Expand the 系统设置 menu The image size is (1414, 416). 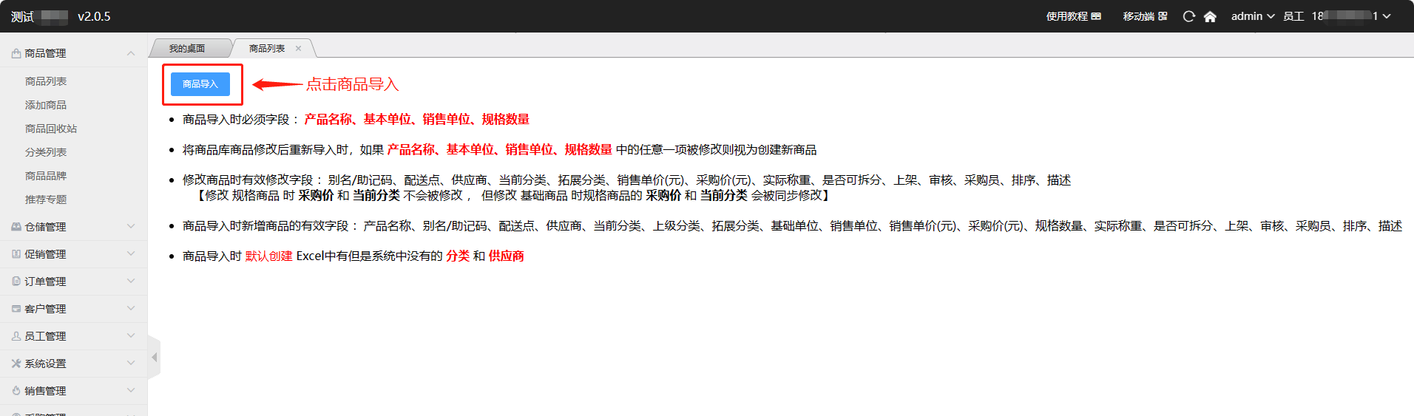74,364
